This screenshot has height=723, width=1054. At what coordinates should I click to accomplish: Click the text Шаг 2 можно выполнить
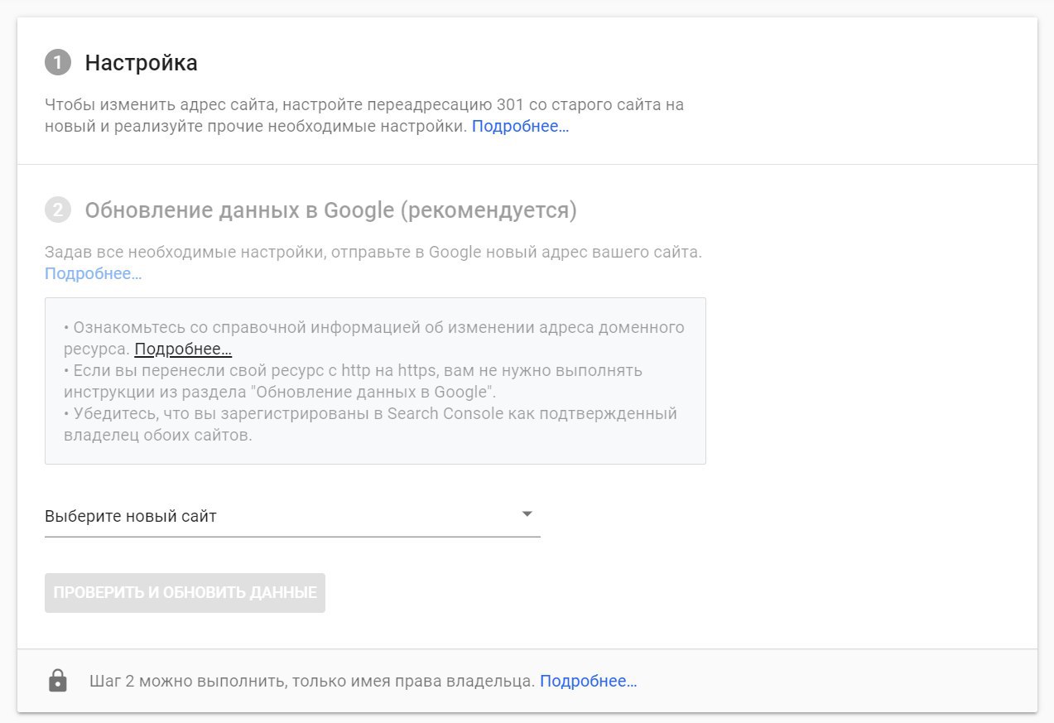click(x=311, y=681)
